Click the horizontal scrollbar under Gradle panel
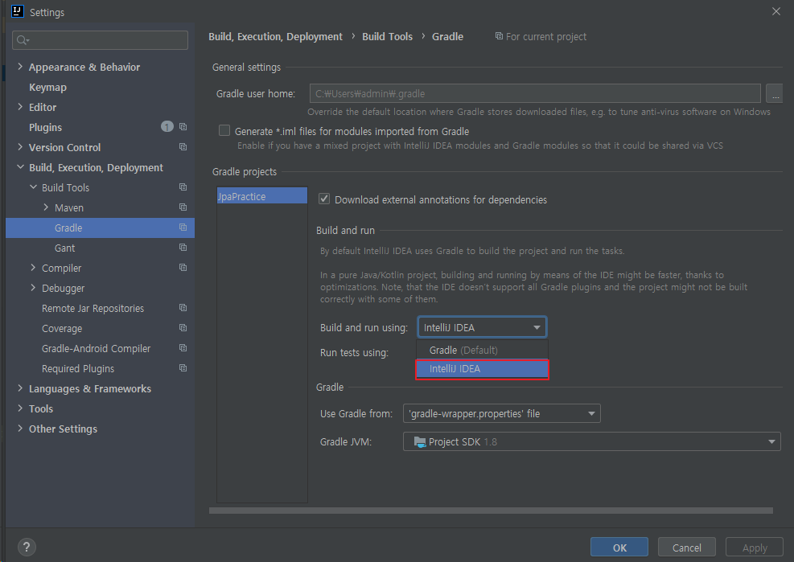 (492, 511)
